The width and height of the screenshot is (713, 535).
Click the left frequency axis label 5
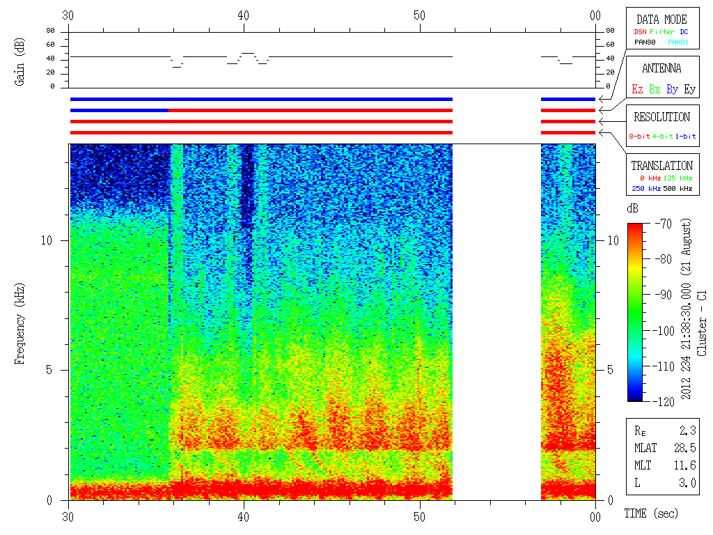[49, 370]
